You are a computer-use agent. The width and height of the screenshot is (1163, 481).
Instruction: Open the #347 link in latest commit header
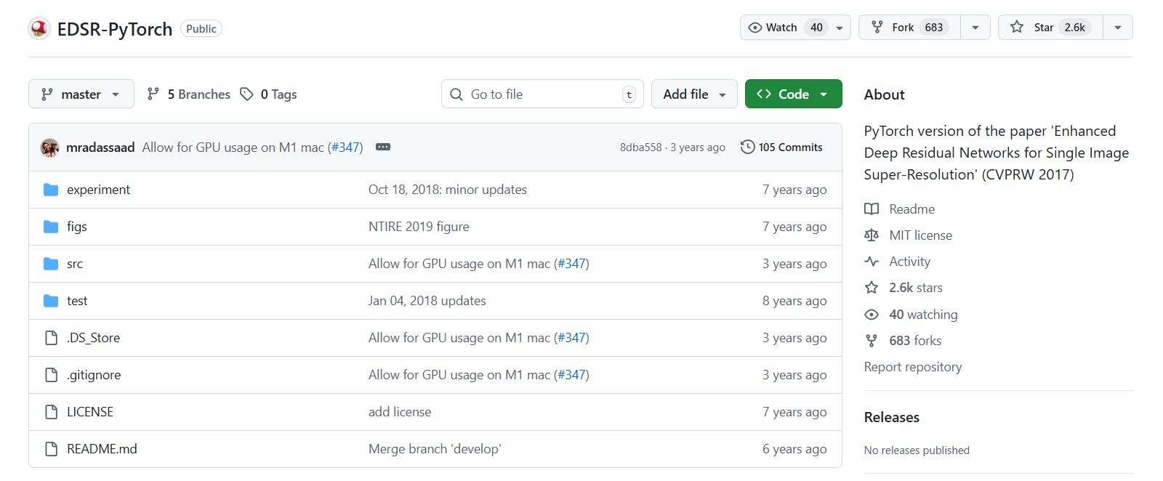345,147
